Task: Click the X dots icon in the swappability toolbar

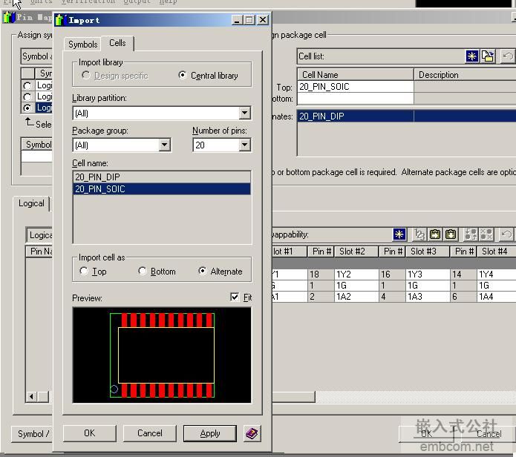Action: pyautogui.click(x=486, y=234)
